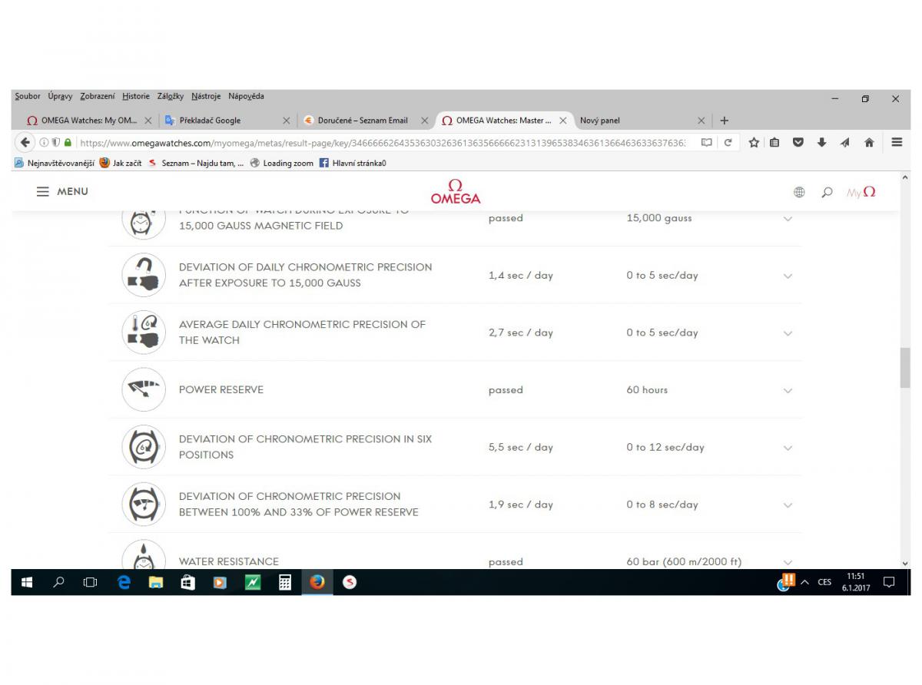The width and height of the screenshot is (922, 685).
Task: Open the globe language selector icon
Action: 799,192
